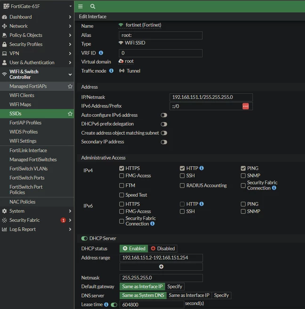Select Same as System DNS option
The width and height of the screenshot is (305, 309).
coord(143,295)
